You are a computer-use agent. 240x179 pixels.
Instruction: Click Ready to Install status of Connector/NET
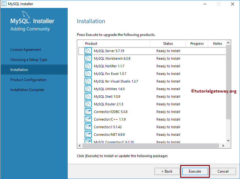168,135
